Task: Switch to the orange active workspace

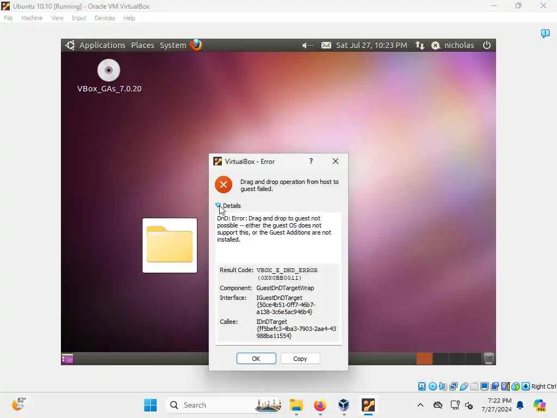Action: coord(424,358)
